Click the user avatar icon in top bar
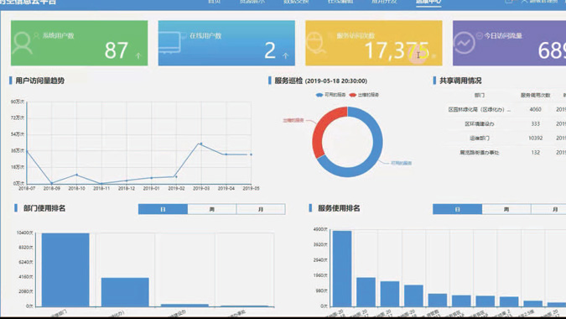Screen dimensions: 566x319 click(x=524, y=2)
